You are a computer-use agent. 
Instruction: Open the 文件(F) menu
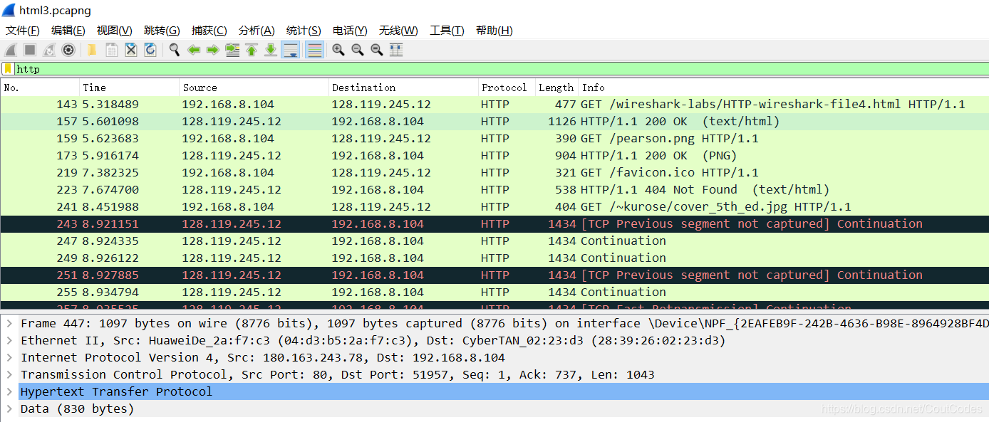point(23,31)
